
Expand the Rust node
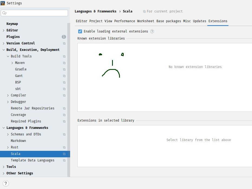(x=8, y=147)
